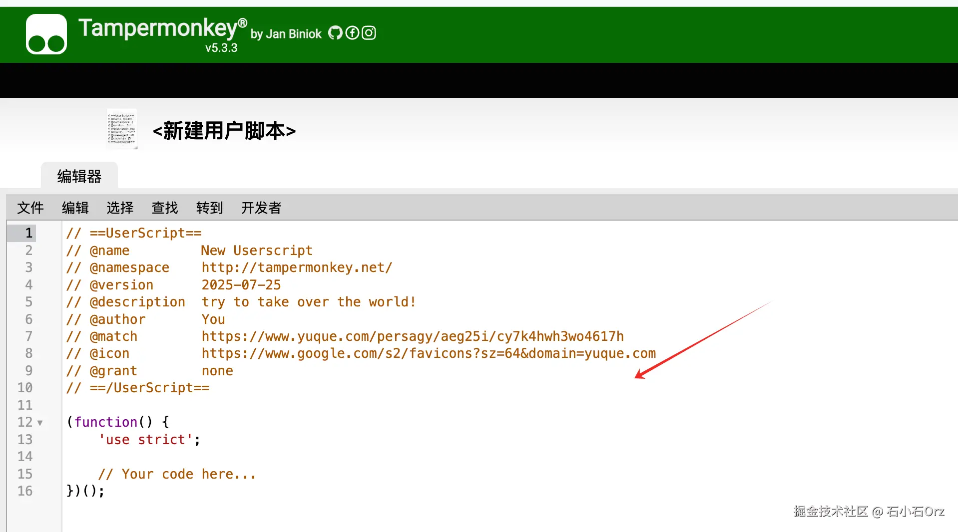Open the 转到 menu

(210, 208)
